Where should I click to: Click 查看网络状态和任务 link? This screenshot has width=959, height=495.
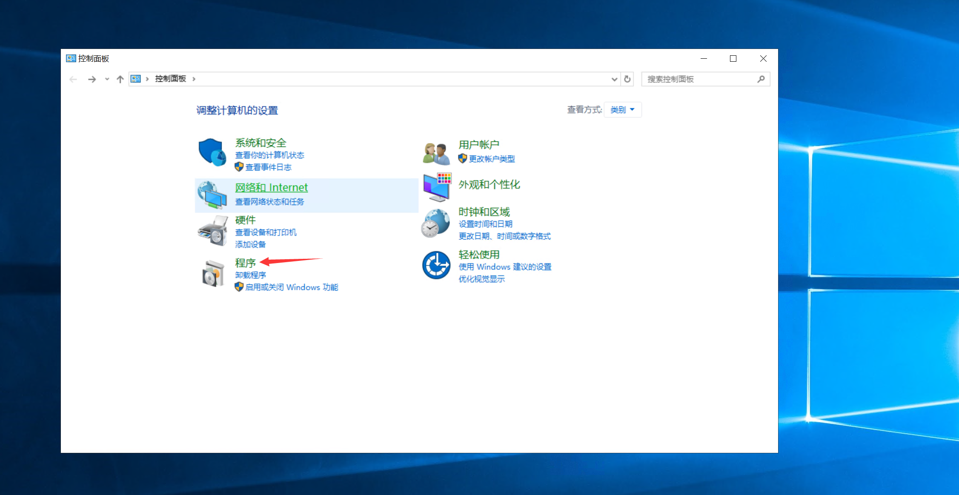[x=269, y=202]
